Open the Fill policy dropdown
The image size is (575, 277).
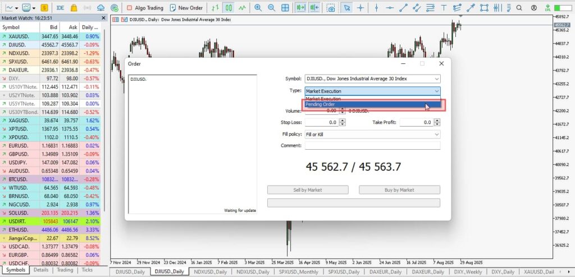373,135
